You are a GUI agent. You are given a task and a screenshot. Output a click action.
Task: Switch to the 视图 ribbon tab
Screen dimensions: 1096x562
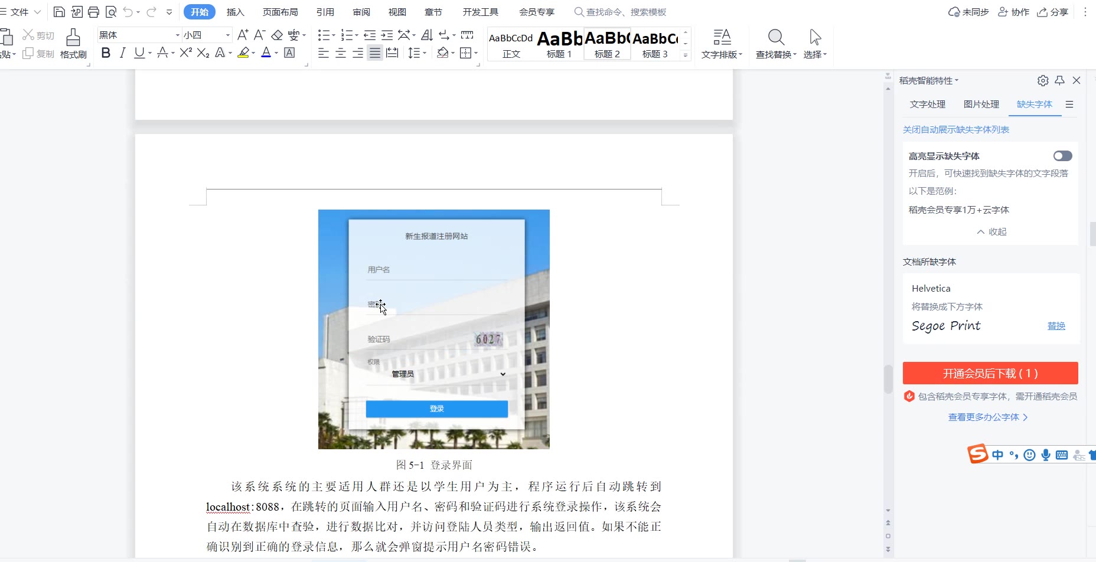coord(397,12)
